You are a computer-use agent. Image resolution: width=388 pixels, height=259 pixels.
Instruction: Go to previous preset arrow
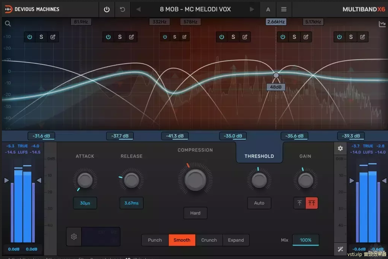point(138,9)
